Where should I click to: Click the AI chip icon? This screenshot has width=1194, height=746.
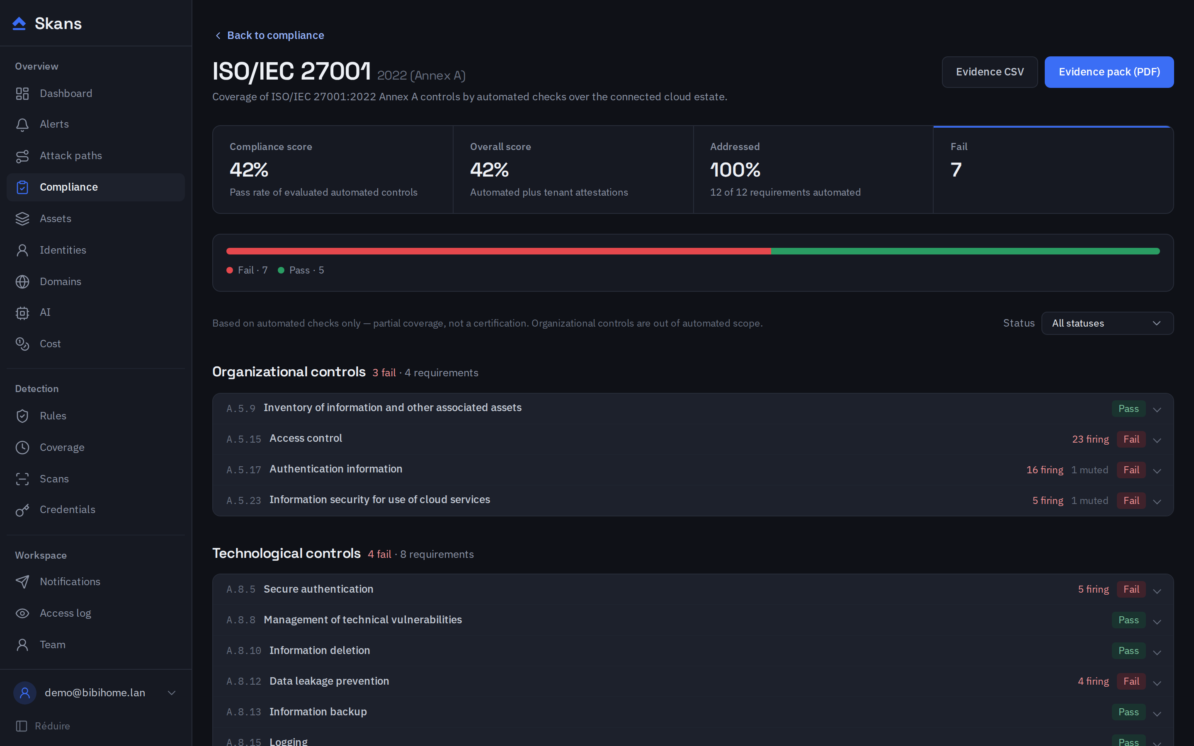(x=22, y=313)
